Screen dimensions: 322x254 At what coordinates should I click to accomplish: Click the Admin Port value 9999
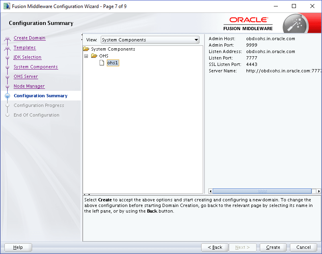[252, 45]
